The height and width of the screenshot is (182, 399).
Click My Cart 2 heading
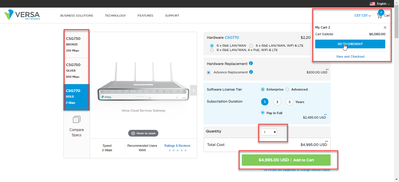(322, 27)
